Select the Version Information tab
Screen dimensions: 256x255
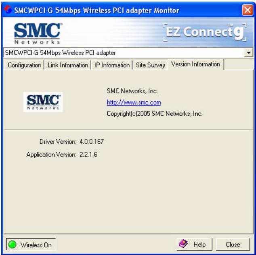(x=196, y=64)
